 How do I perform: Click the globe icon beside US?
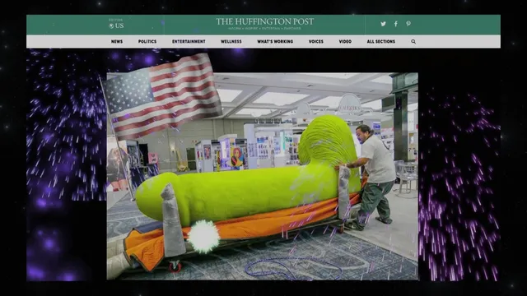(x=111, y=25)
